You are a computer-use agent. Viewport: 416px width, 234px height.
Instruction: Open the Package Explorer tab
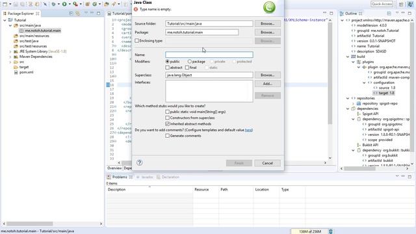coord(21,13)
